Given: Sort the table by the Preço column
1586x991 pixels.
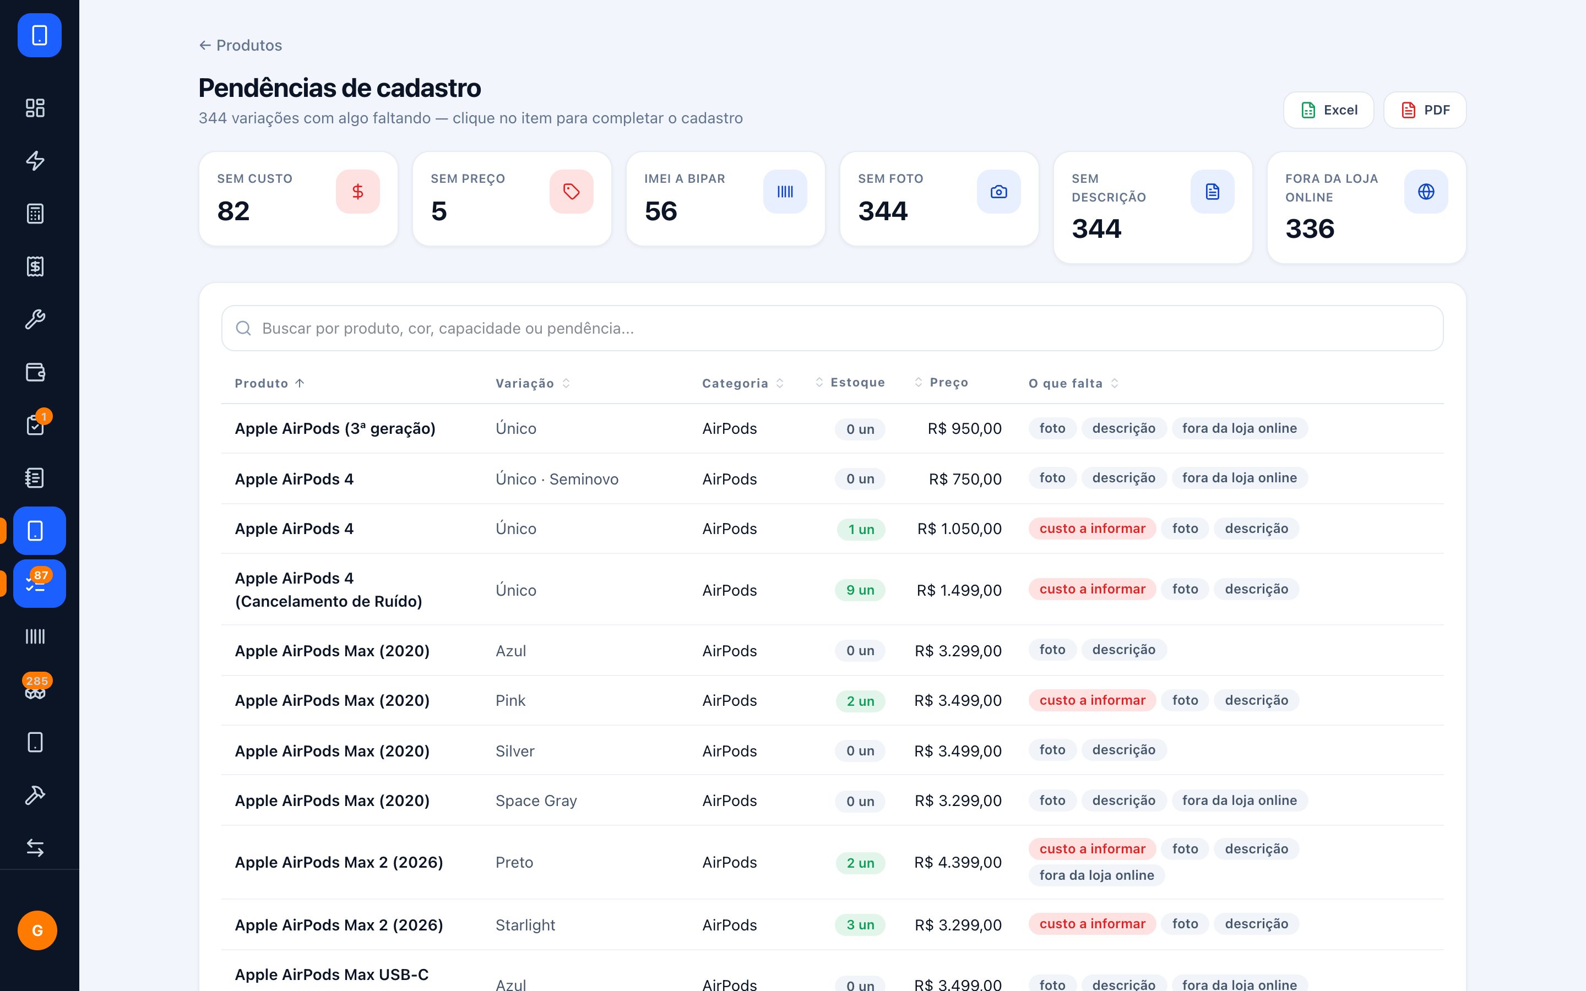Looking at the screenshot, I should (941, 382).
